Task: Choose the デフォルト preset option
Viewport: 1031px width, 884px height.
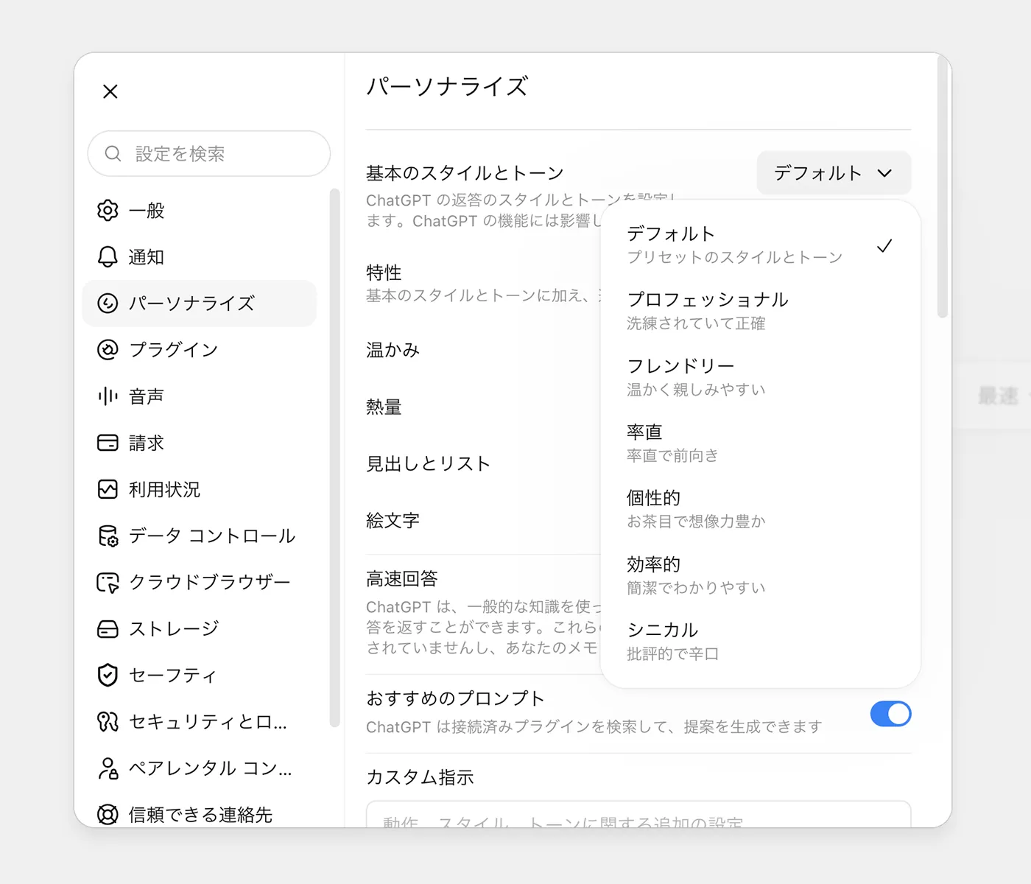Action: [x=760, y=245]
